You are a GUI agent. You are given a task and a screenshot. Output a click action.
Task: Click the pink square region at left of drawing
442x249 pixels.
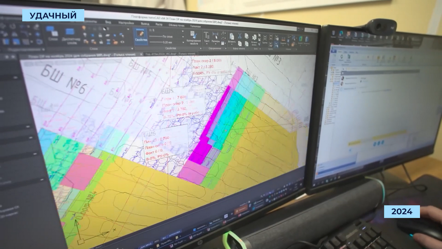coord(81,171)
